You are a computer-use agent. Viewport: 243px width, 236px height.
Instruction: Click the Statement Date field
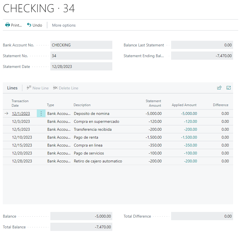click(81, 66)
